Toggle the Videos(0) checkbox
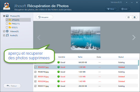The image size is (140, 92). click(x=4, y=31)
